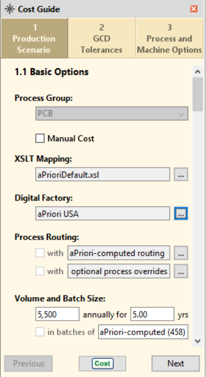Click the aPriori-computed routing field

pyautogui.click(x=119, y=253)
